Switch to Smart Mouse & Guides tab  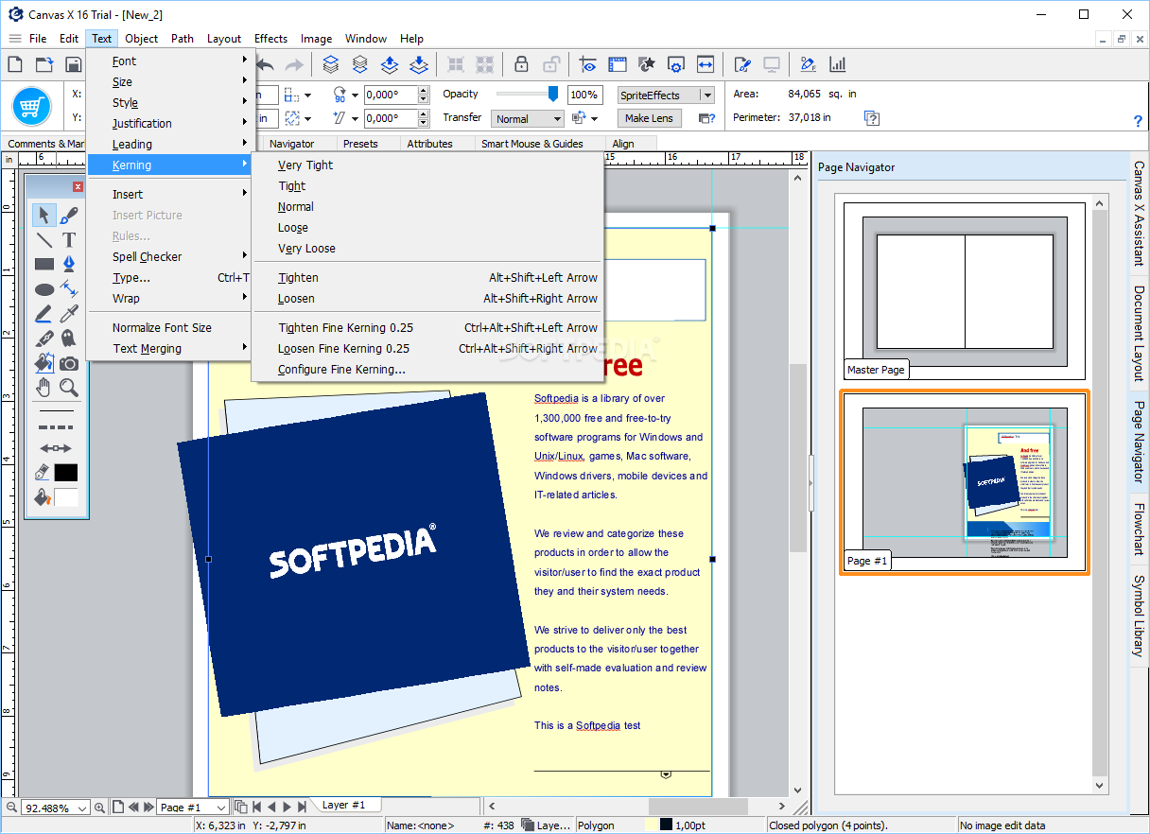(x=532, y=144)
